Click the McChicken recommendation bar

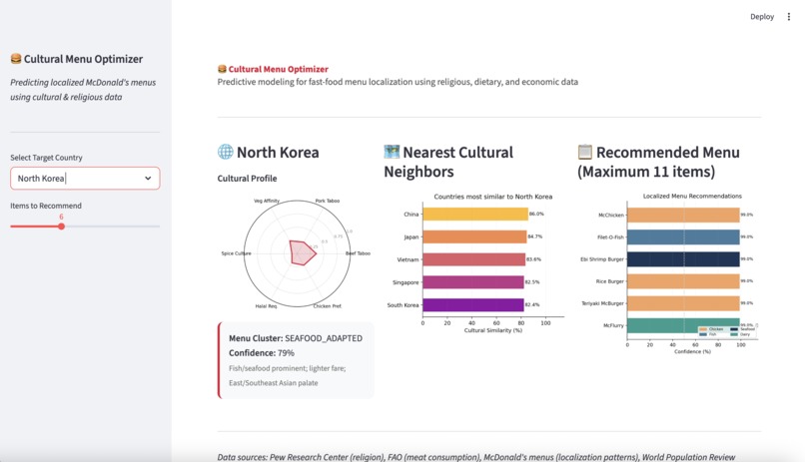(x=683, y=215)
